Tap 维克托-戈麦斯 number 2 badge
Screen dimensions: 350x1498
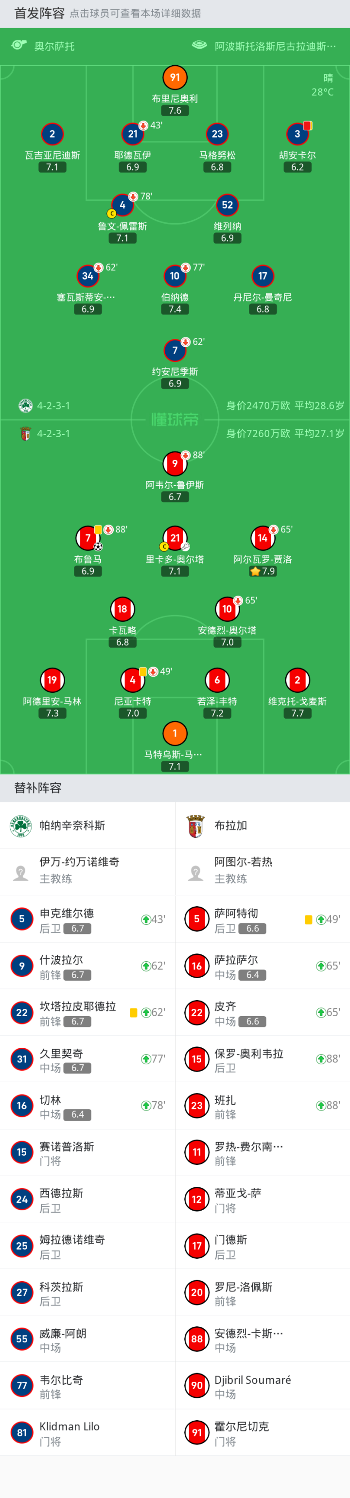click(x=297, y=680)
